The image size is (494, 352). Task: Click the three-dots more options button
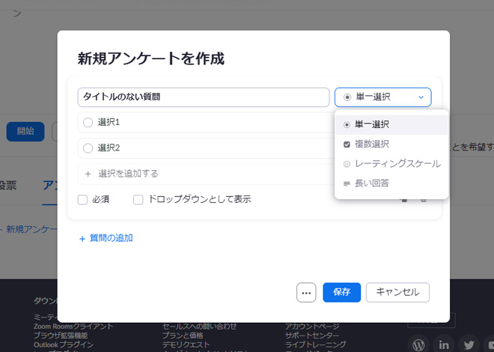[306, 293]
